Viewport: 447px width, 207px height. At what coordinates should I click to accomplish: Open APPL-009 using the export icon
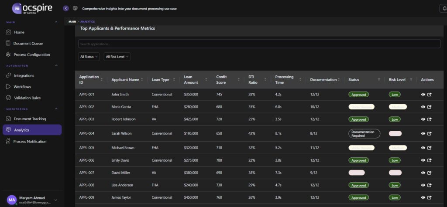coord(430,197)
